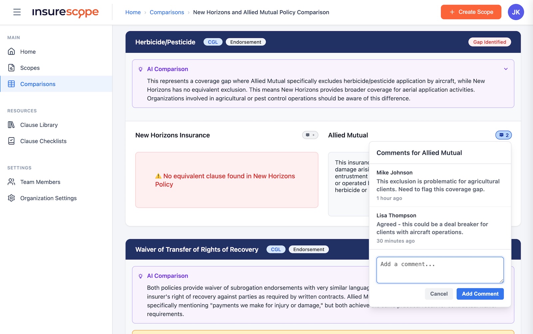This screenshot has width=533, height=334.
Task: Focus the Add a comment text field
Action: pos(440,270)
